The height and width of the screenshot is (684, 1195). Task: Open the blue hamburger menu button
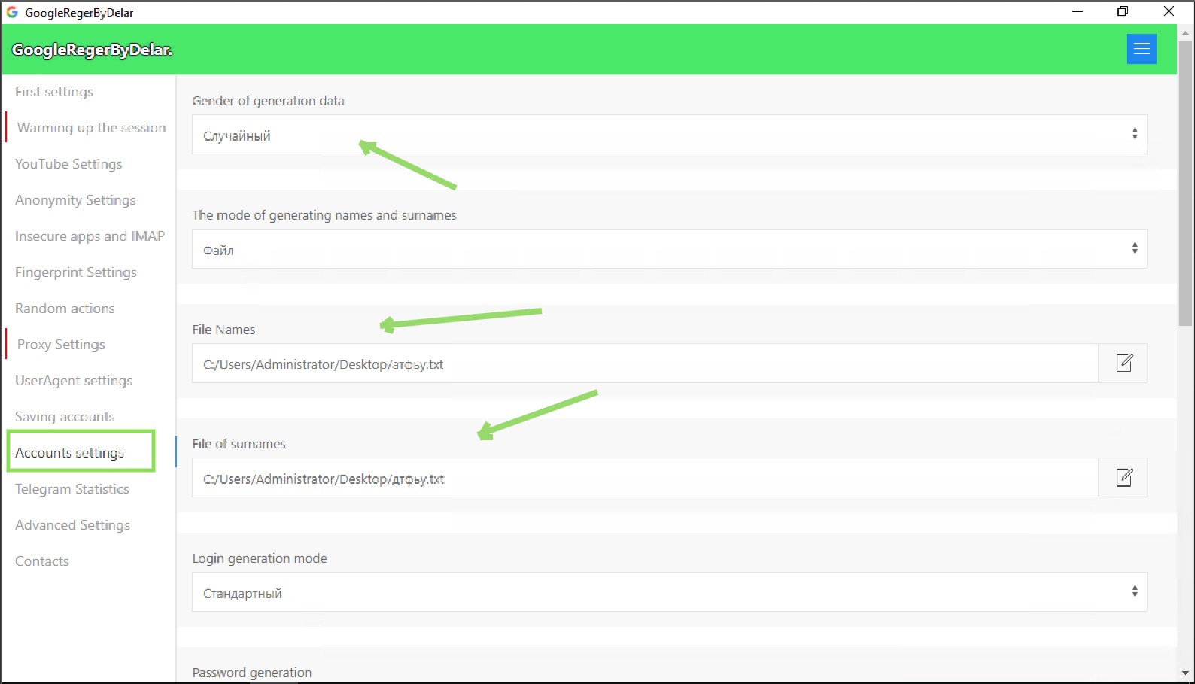(x=1141, y=50)
